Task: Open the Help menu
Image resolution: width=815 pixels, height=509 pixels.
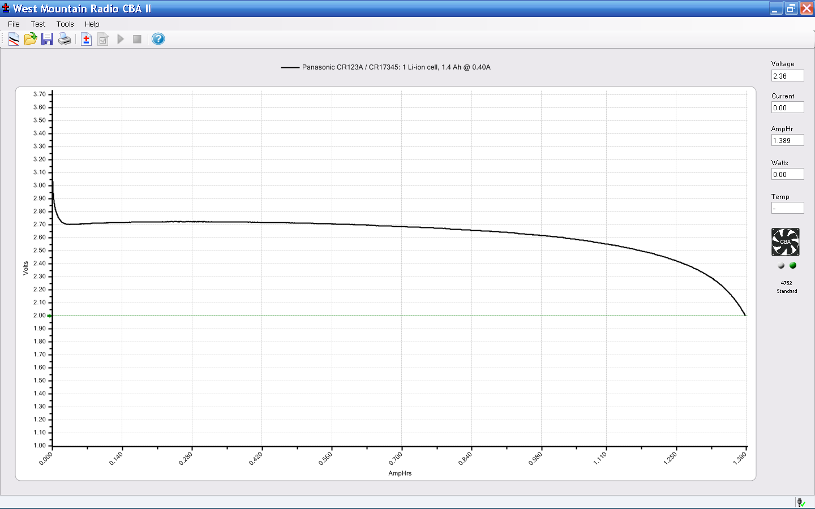Action: (x=92, y=24)
